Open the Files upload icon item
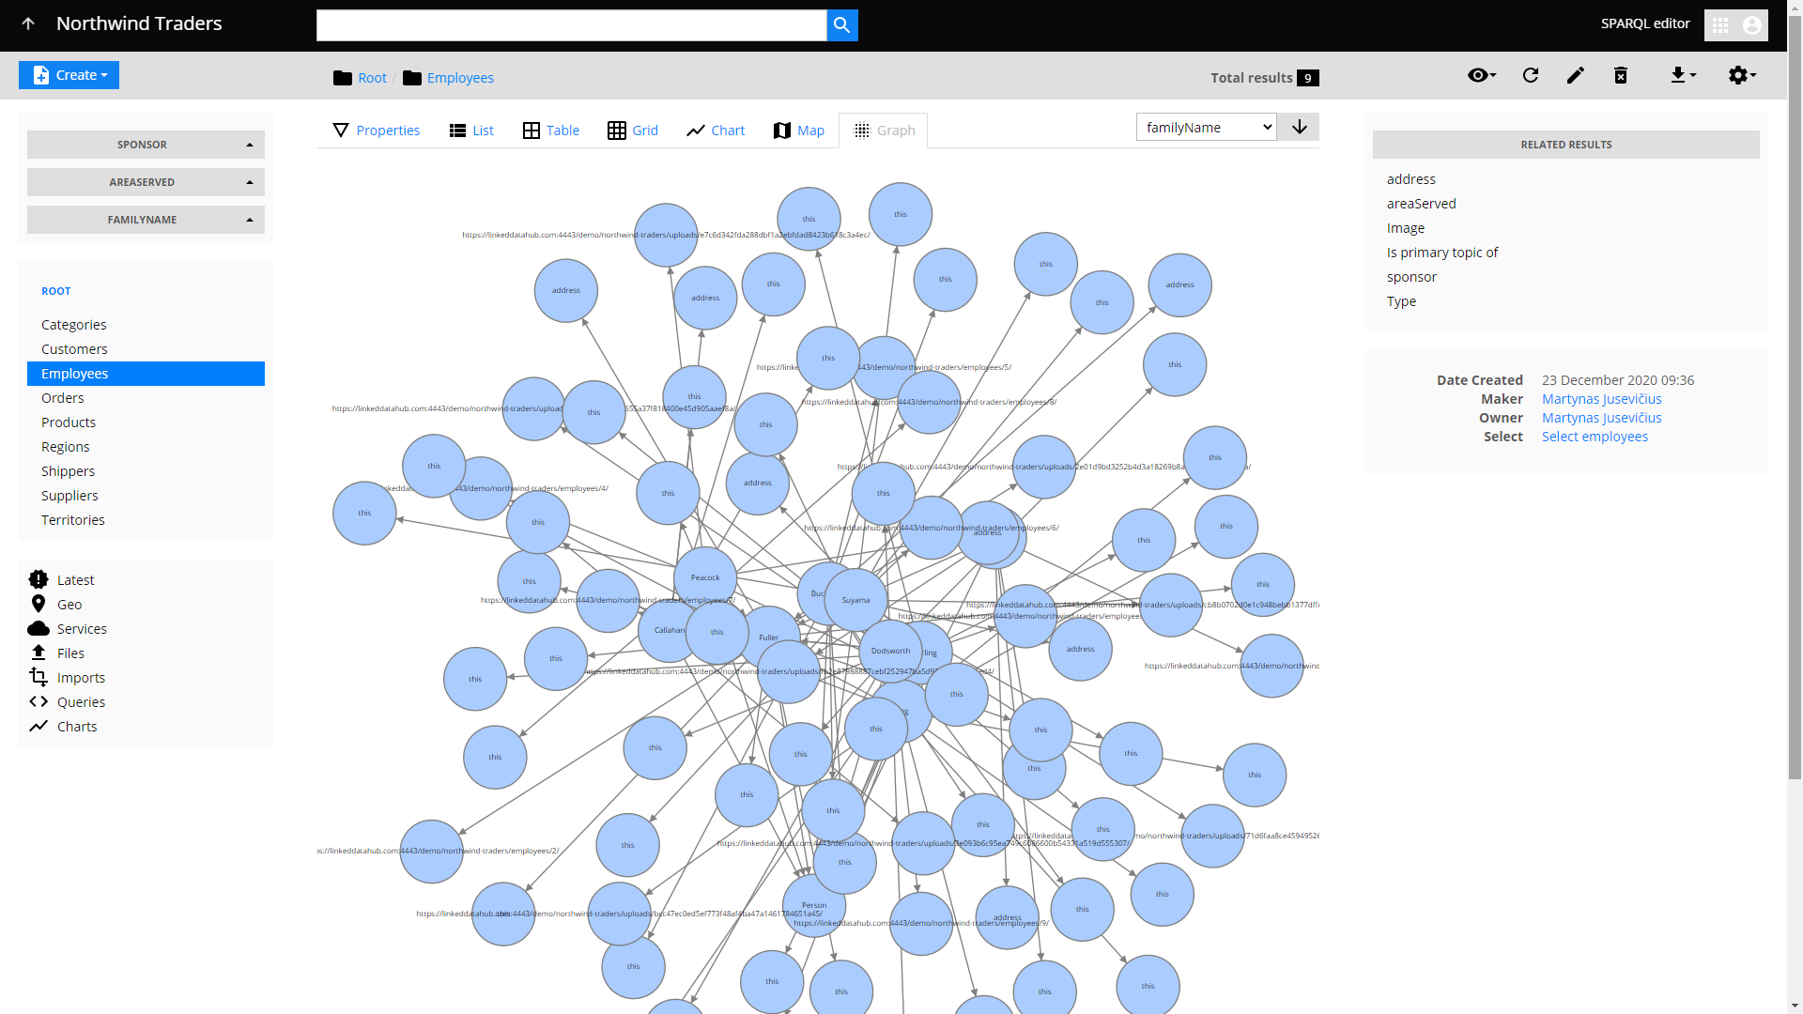The width and height of the screenshot is (1803, 1014). 39,653
